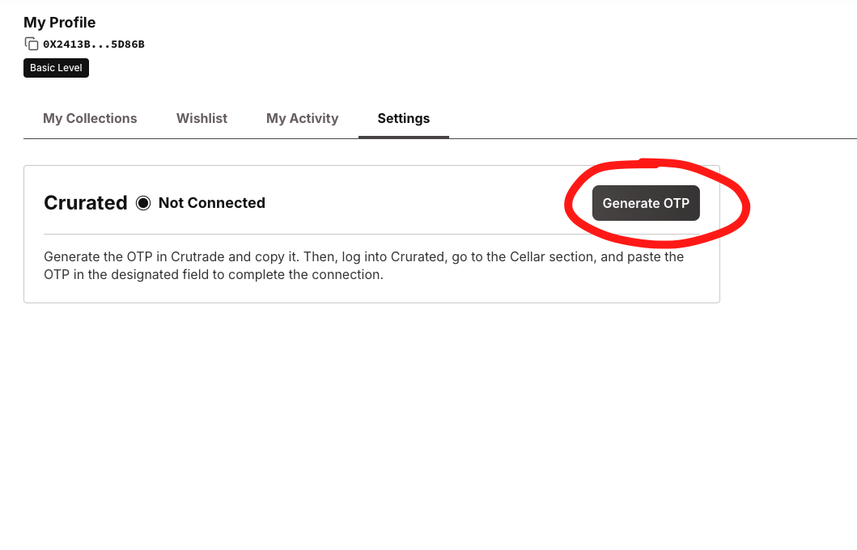Click the divider line inside Crurated card
The width and height of the screenshot is (857, 550).
pos(371,235)
